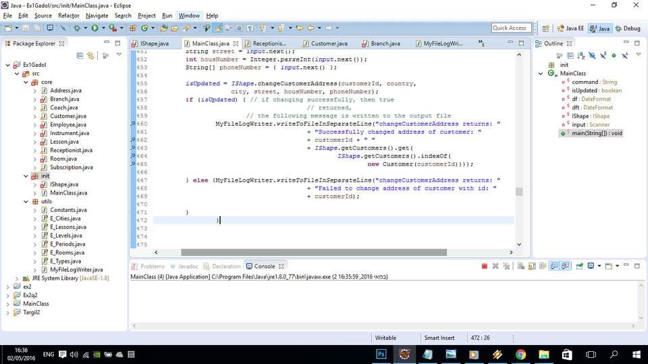This screenshot has height=364, width=648.
Task: Click Collapse All in Package Explorer
Action: pos(80,55)
